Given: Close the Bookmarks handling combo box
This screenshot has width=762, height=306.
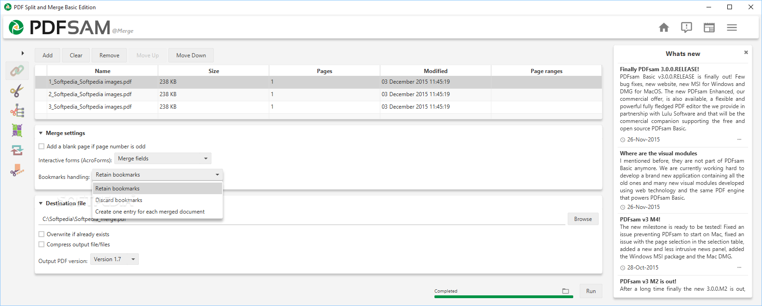Looking at the screenshot, I should 157,175.
